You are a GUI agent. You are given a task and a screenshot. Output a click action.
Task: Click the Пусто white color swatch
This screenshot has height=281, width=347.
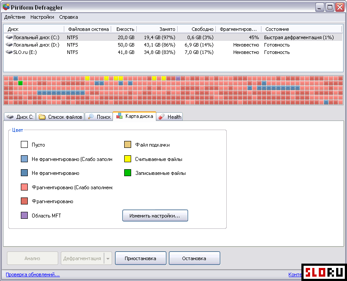[24, 144]
